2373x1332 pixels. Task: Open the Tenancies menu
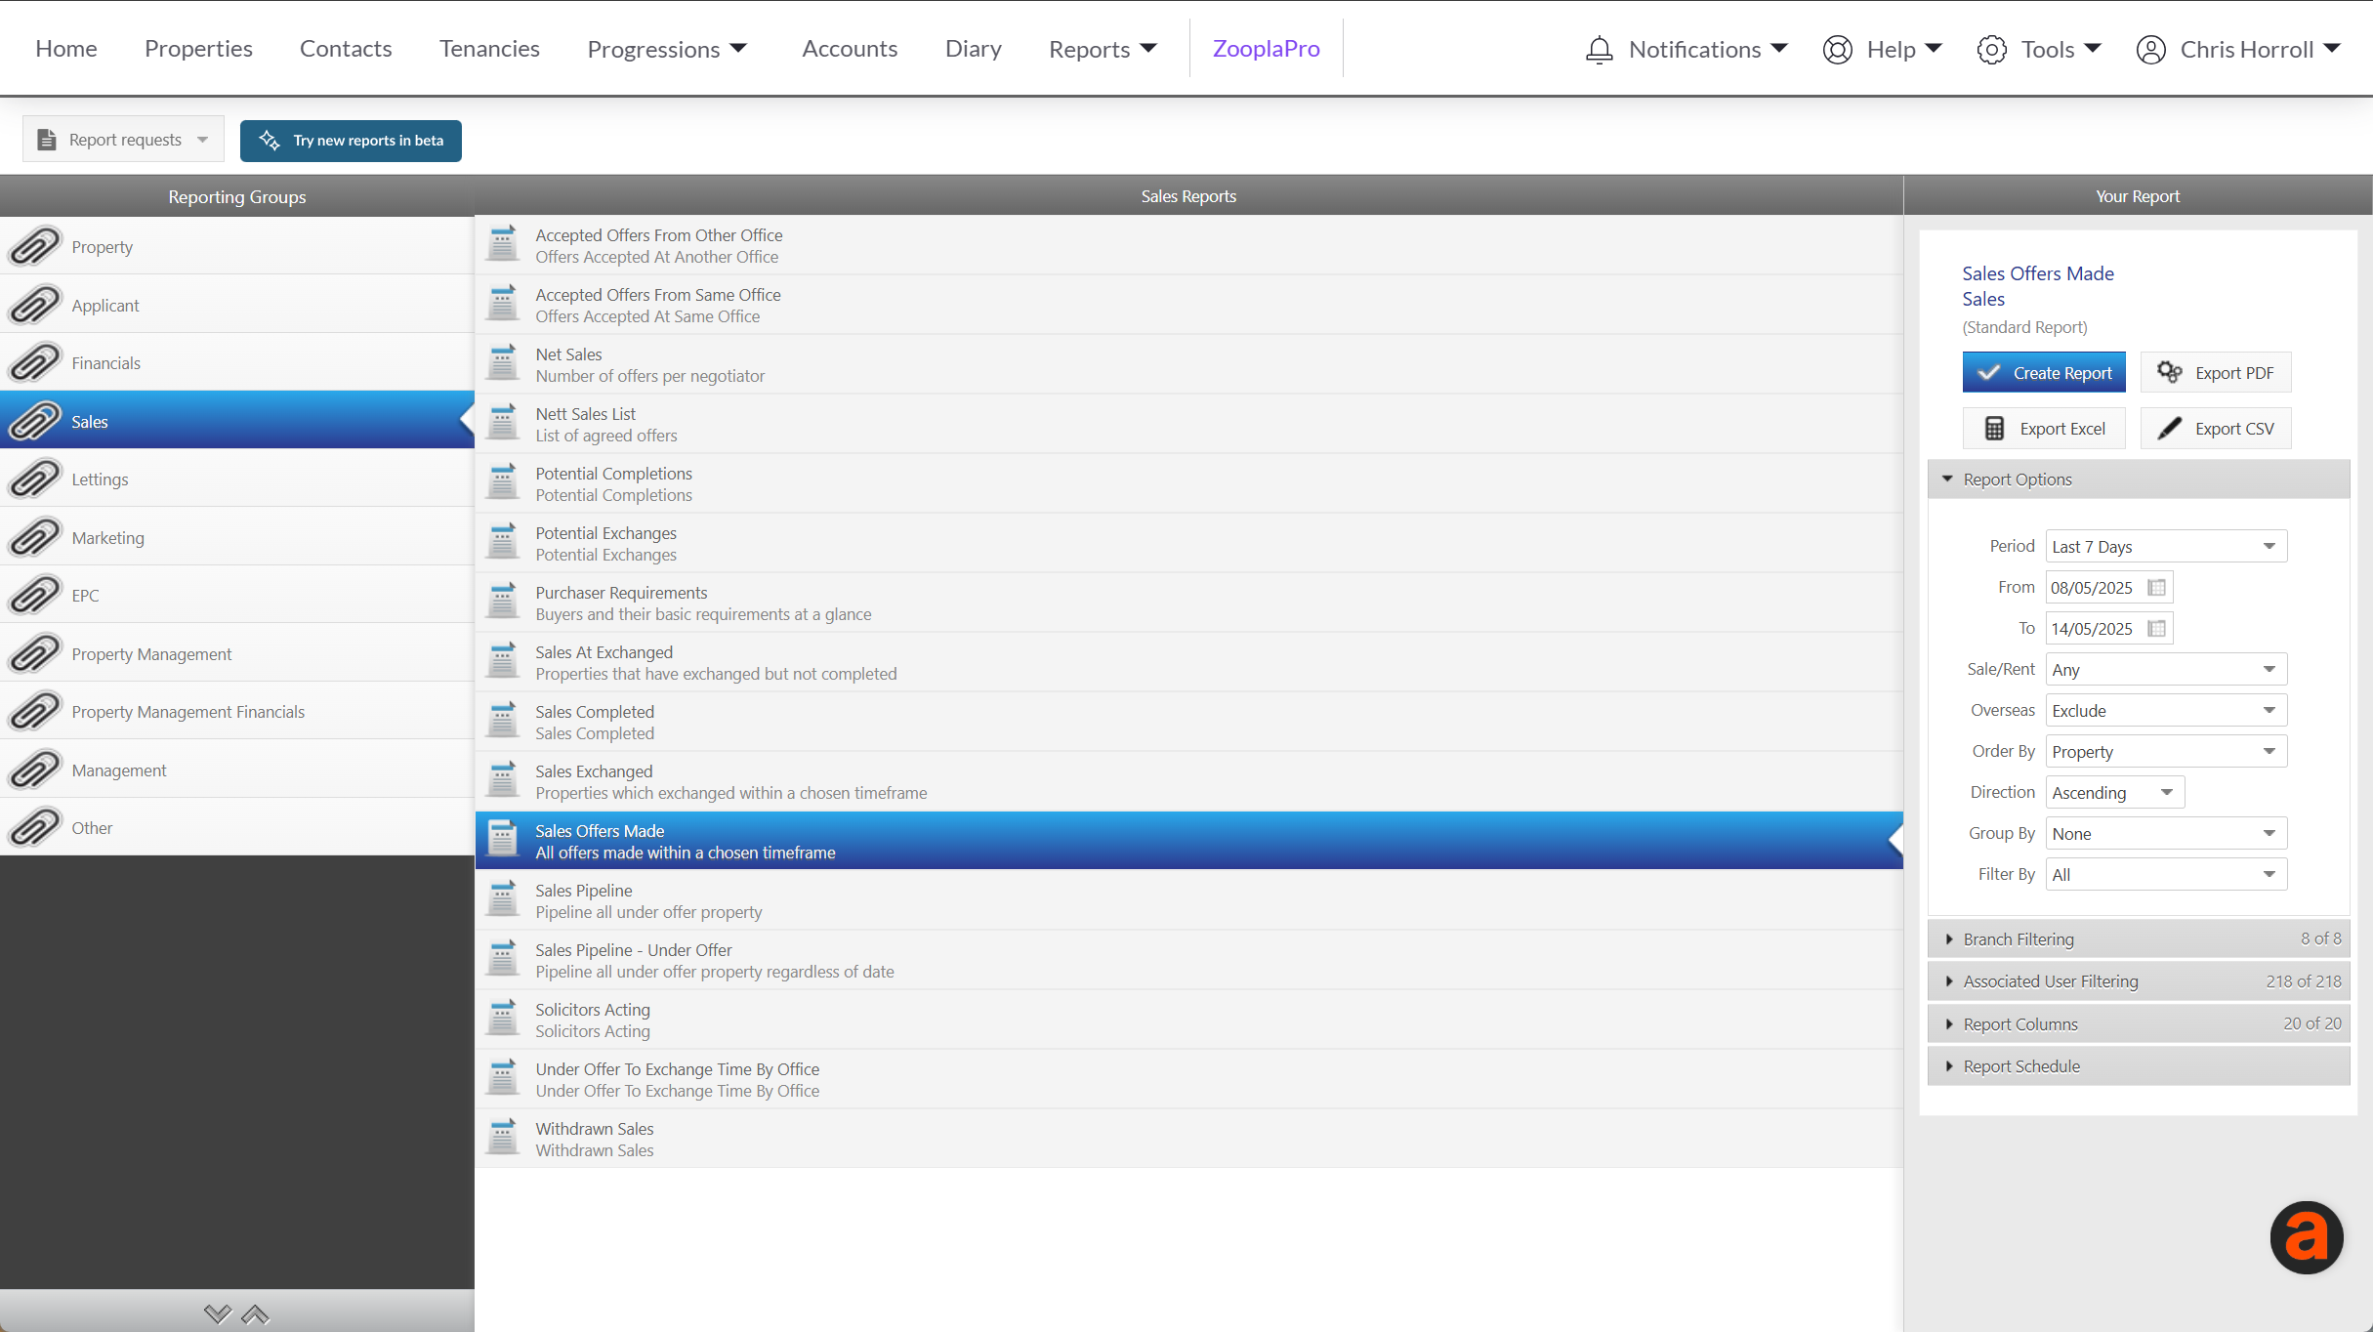489,49
